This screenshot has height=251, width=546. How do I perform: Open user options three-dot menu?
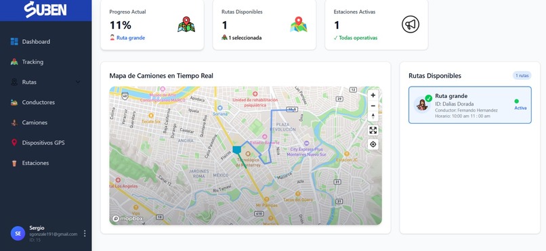(x=84, y=233)
